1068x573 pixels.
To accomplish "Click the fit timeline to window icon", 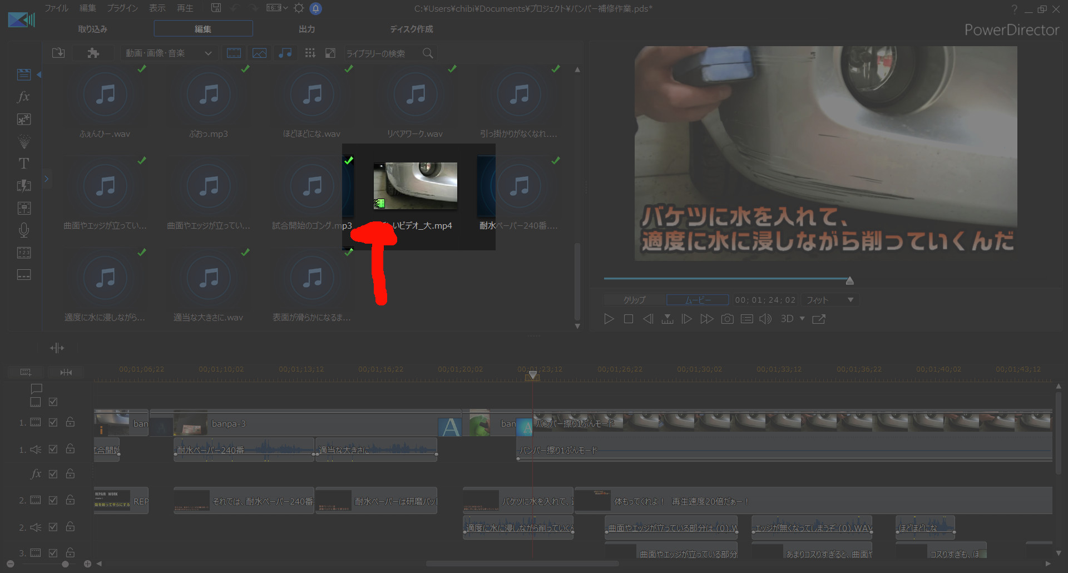I will (66, 372).
